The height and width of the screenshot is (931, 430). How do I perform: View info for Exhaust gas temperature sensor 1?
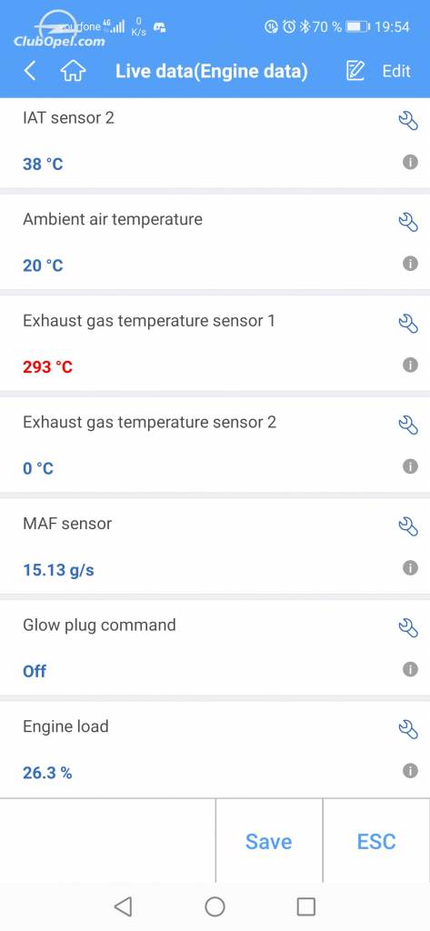click(410, 365)
